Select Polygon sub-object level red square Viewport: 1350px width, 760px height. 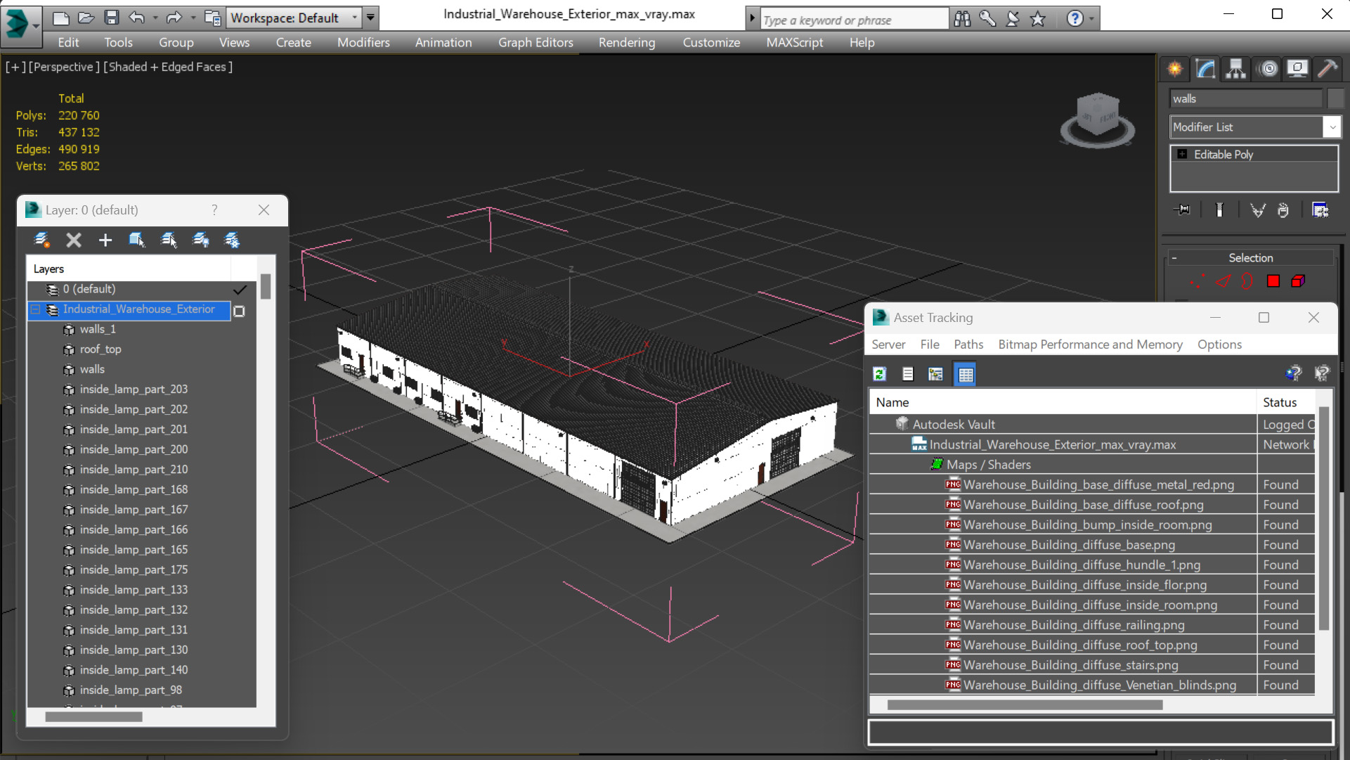click(x=1273, y=281)
